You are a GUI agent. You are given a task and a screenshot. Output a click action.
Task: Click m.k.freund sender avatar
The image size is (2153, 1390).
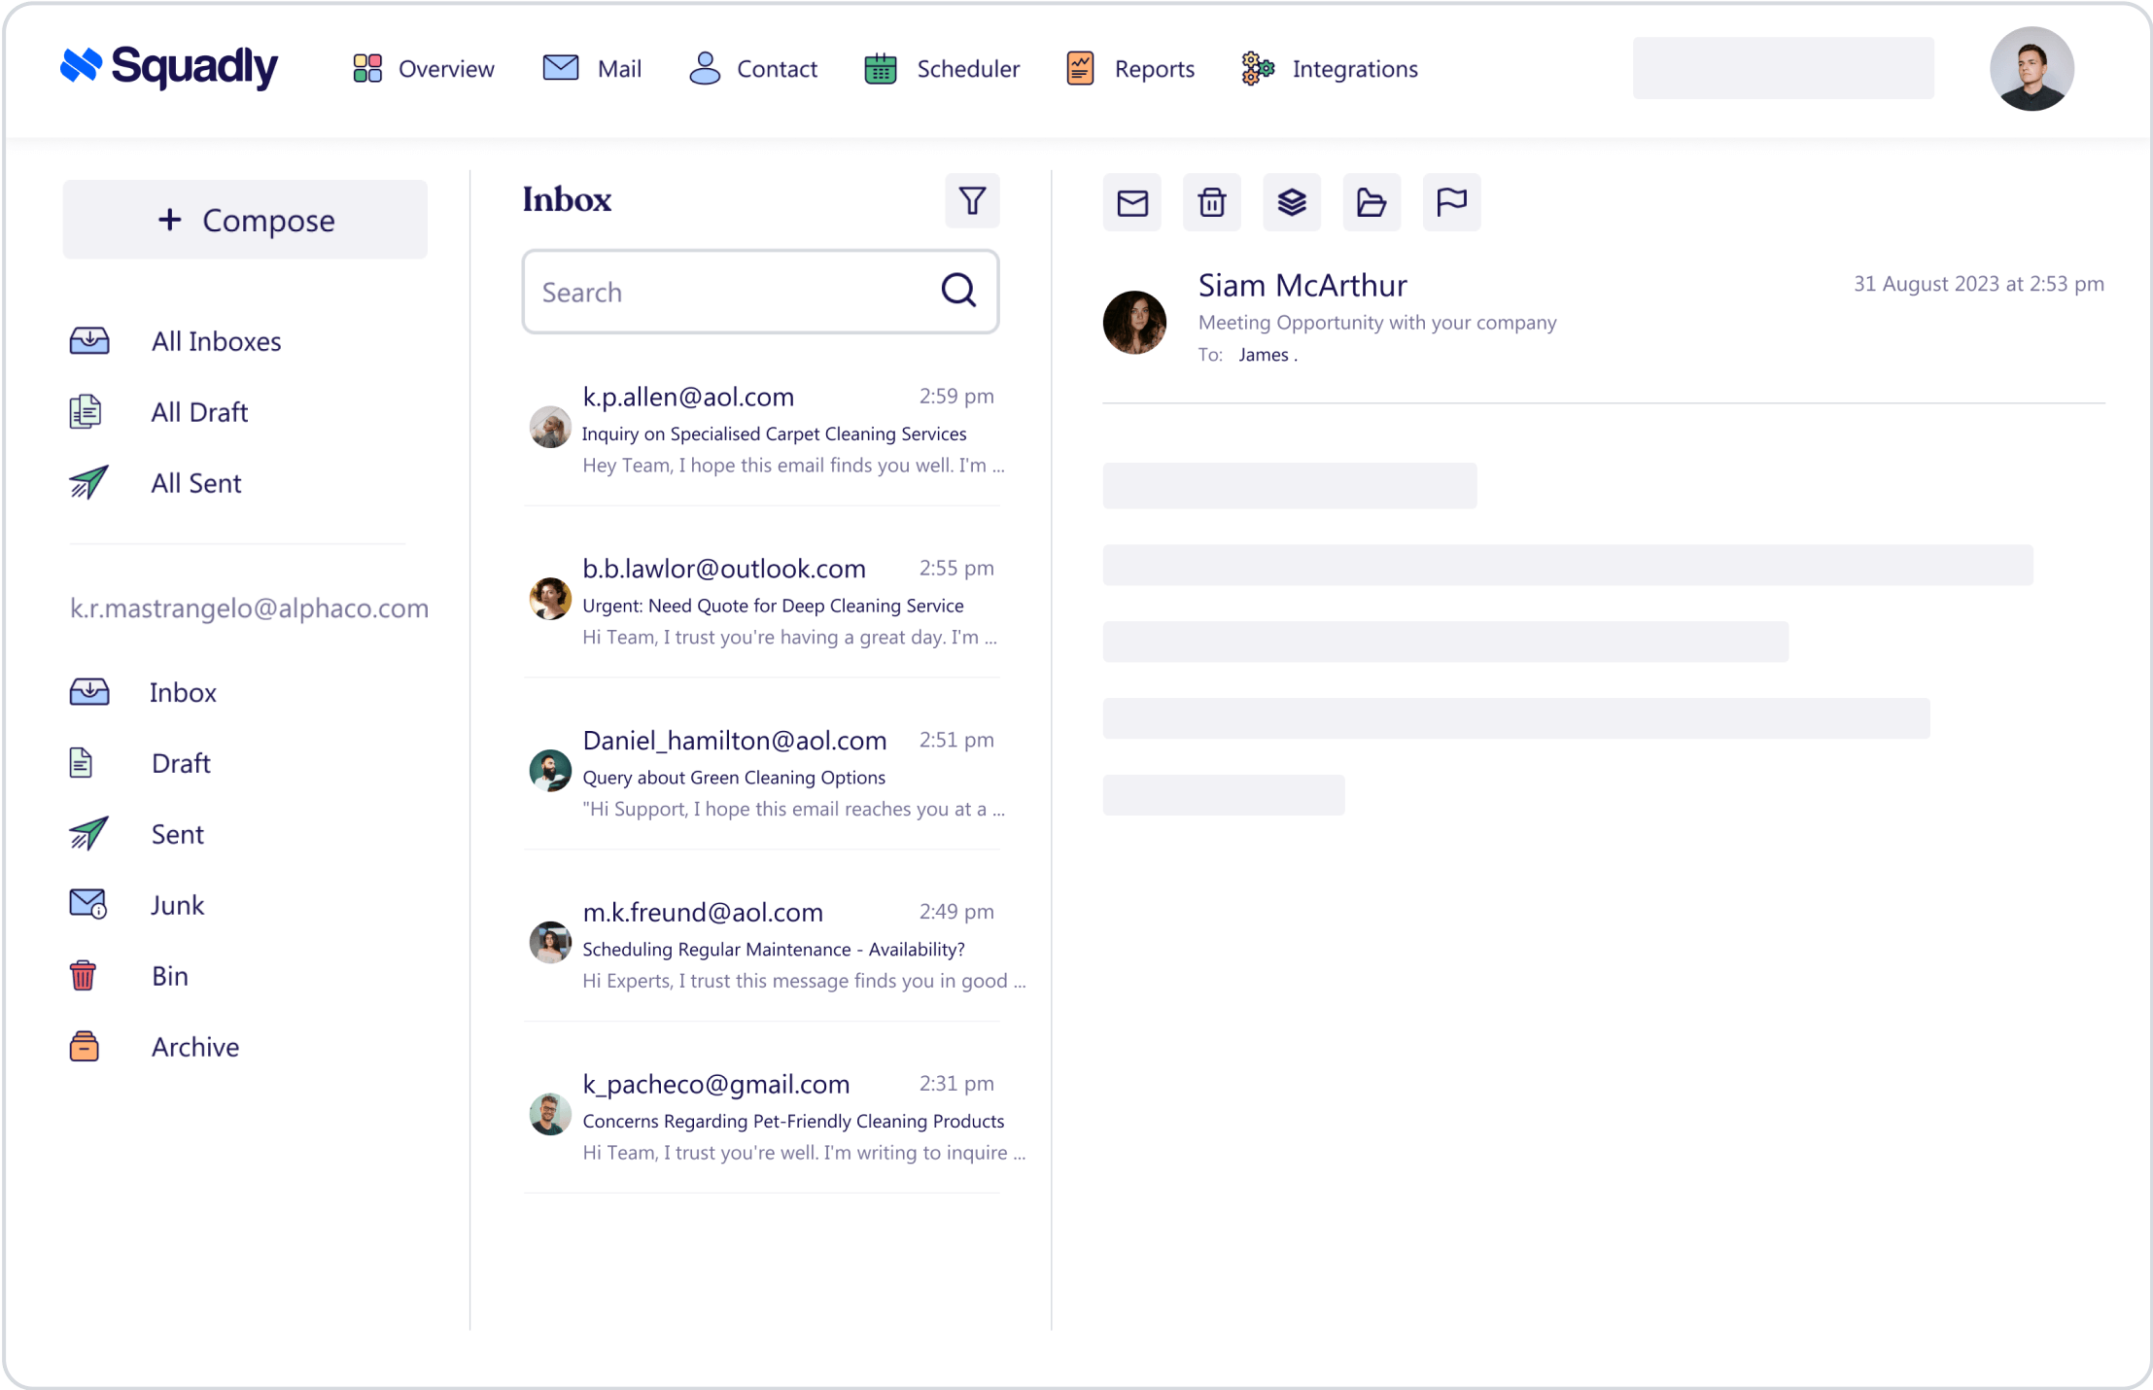[550, 943]
